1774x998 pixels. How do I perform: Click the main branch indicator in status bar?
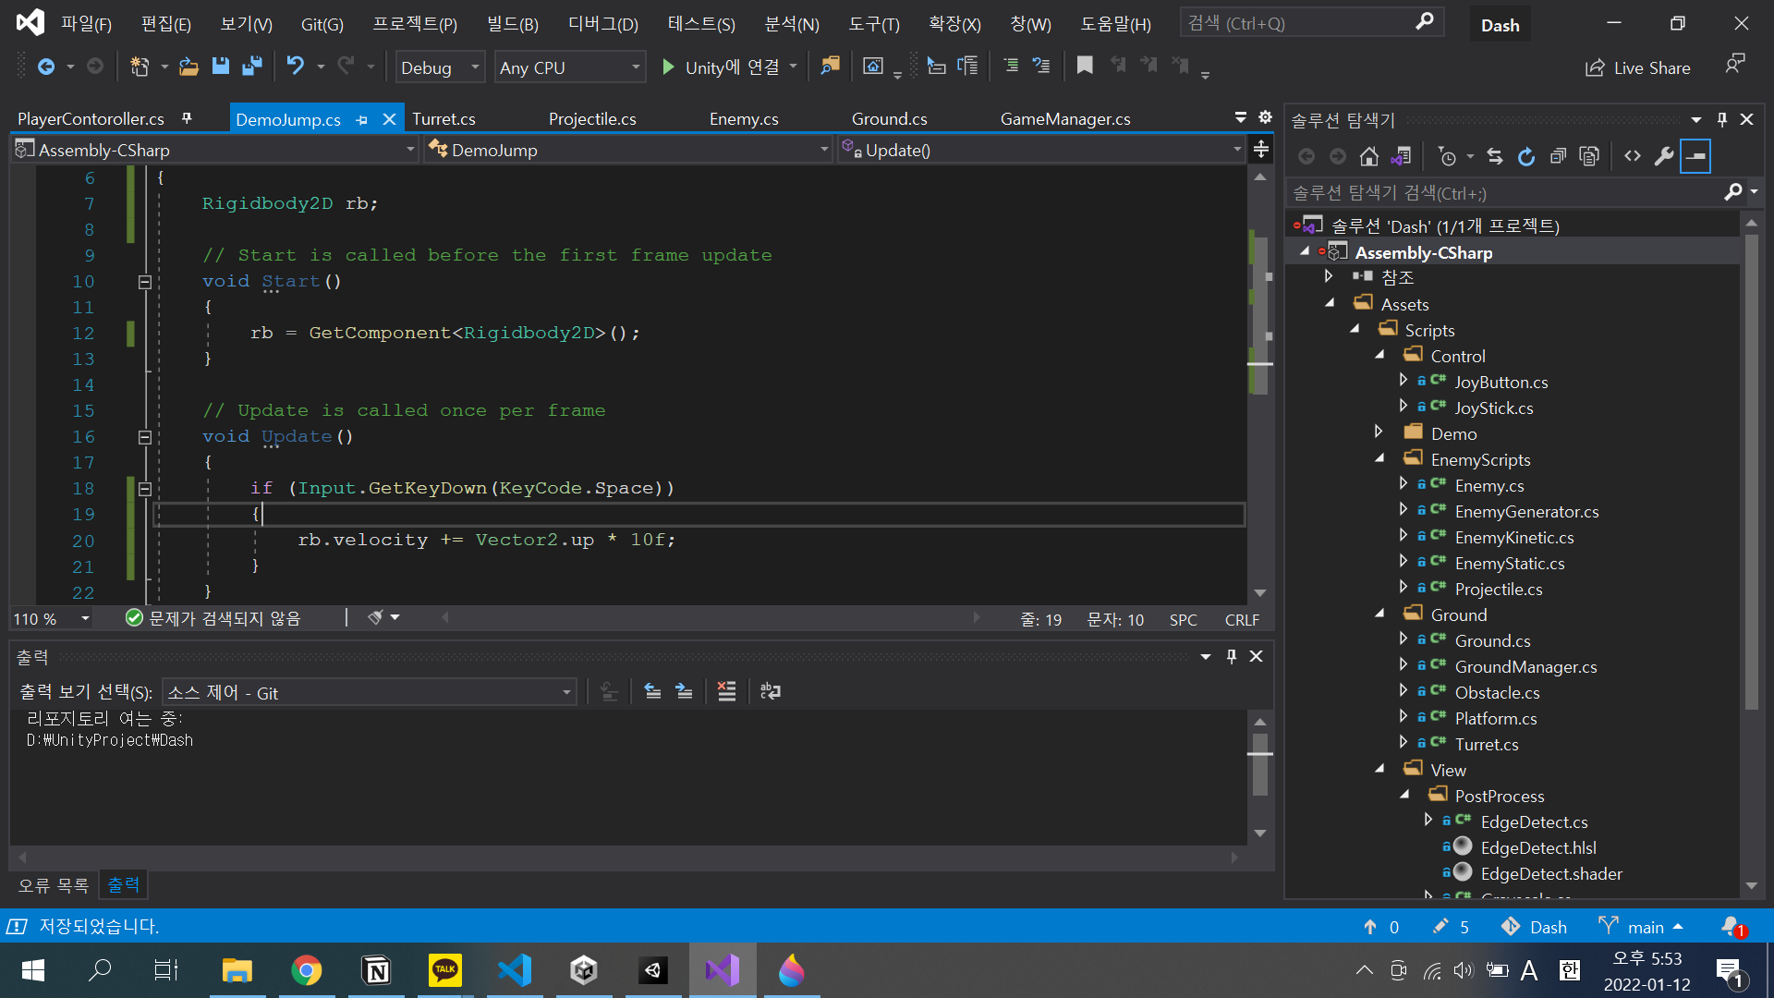(x=1641, y=927)
